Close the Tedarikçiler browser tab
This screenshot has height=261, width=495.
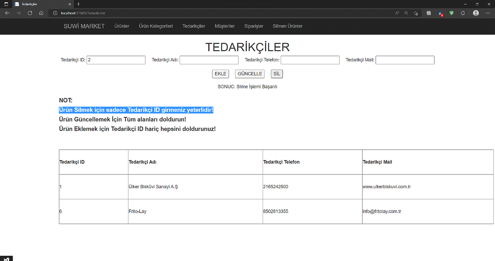[70, 4]
